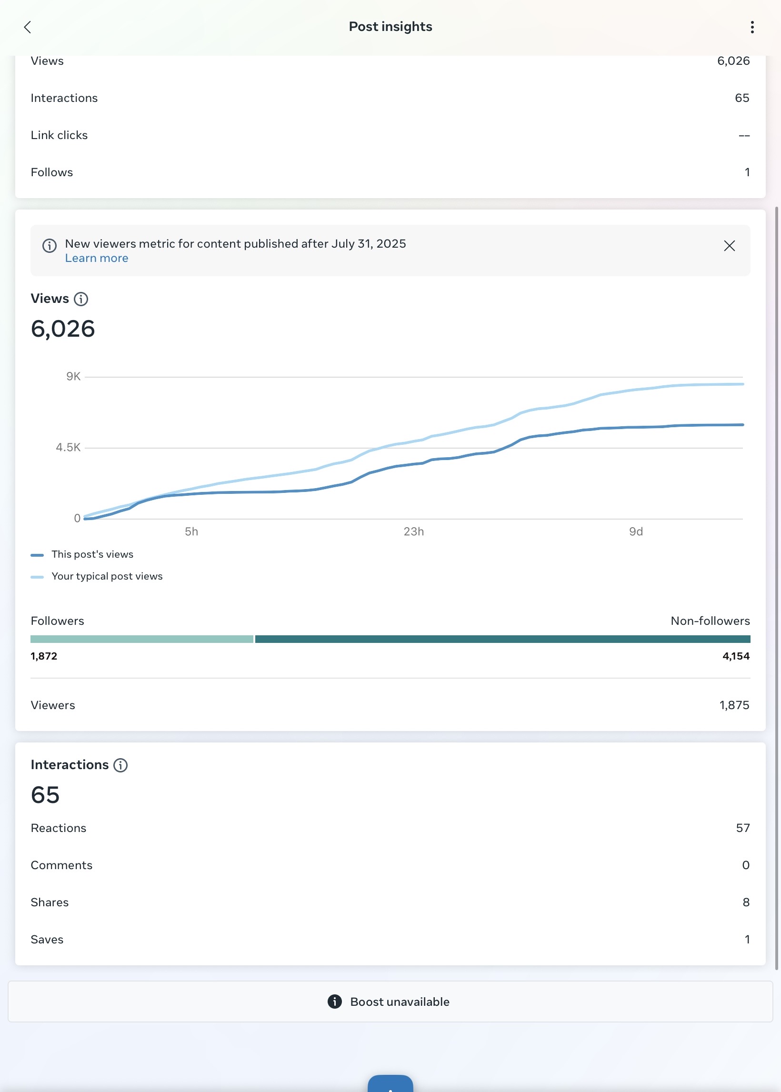The width and height of the screenshot is (781, 1092).
Task: Select the light green Followers bar segment
Action: (142, 639)
